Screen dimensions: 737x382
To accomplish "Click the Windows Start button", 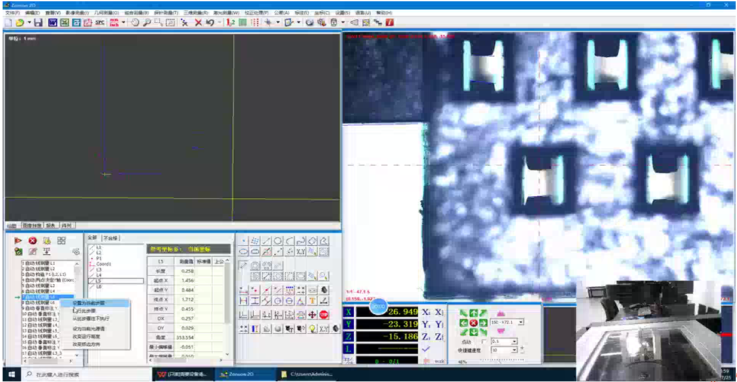I will pyautogui.click(x=12, y=374).
